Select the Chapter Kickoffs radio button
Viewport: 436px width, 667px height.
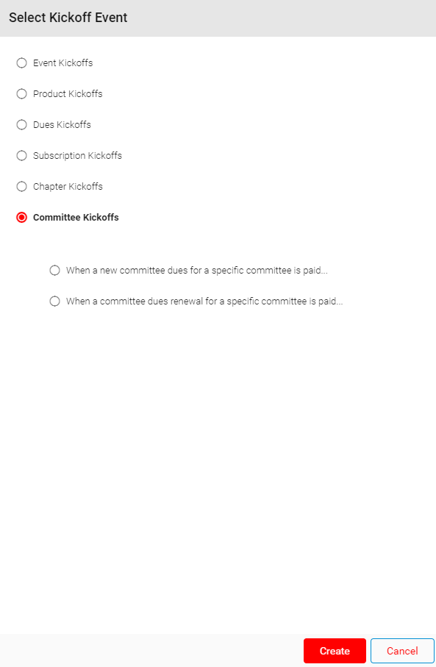tap(22, 187)
